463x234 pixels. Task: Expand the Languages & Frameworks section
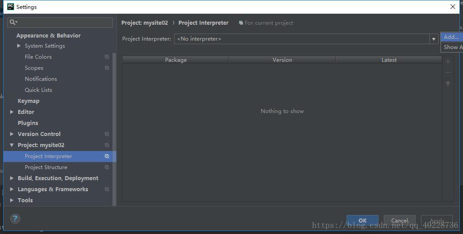click(x=12, y=189)
